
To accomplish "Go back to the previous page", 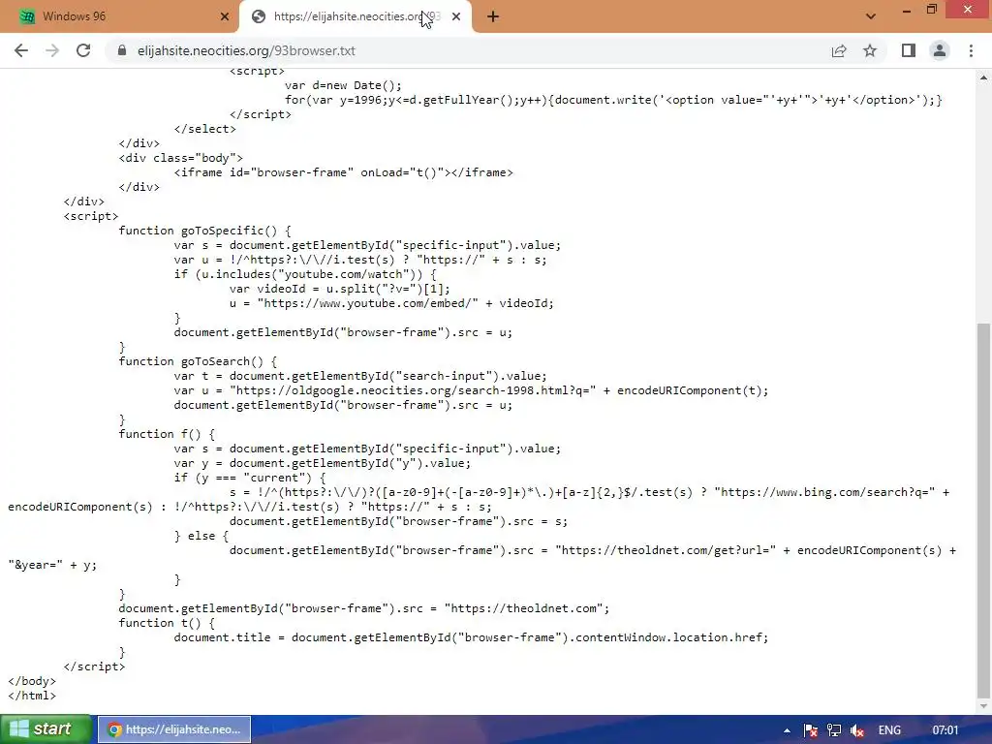I will point(21,50).
